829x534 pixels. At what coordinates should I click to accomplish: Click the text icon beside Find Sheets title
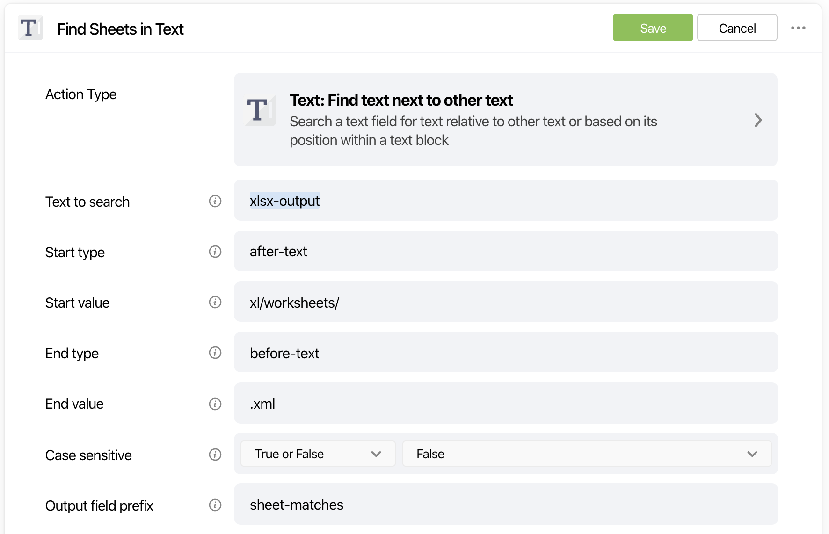point(30,28)
